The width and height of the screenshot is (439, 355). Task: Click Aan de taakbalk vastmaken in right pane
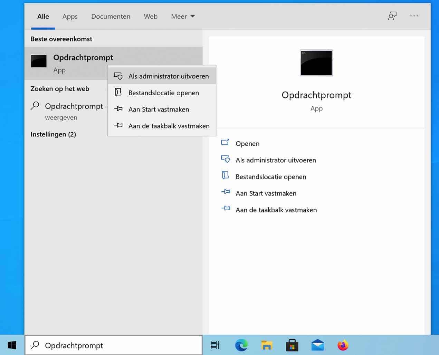tap(276, 210)
